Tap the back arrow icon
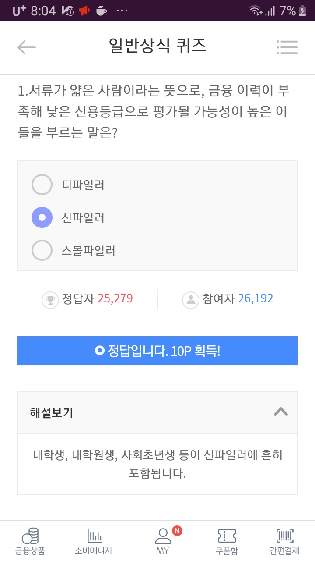Viewport: 315px width, 561px height. 26,47
